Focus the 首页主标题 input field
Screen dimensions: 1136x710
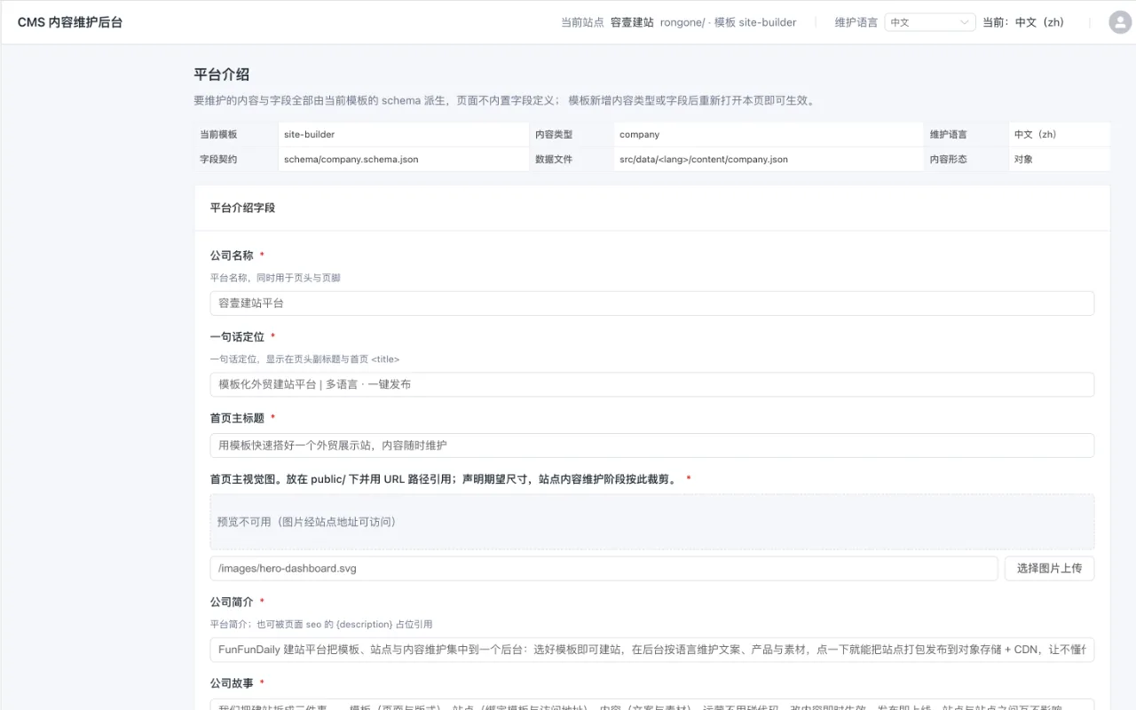(652, 446)
